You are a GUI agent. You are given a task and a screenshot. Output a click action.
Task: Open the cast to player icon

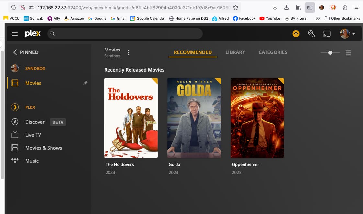tap(327, 34)
